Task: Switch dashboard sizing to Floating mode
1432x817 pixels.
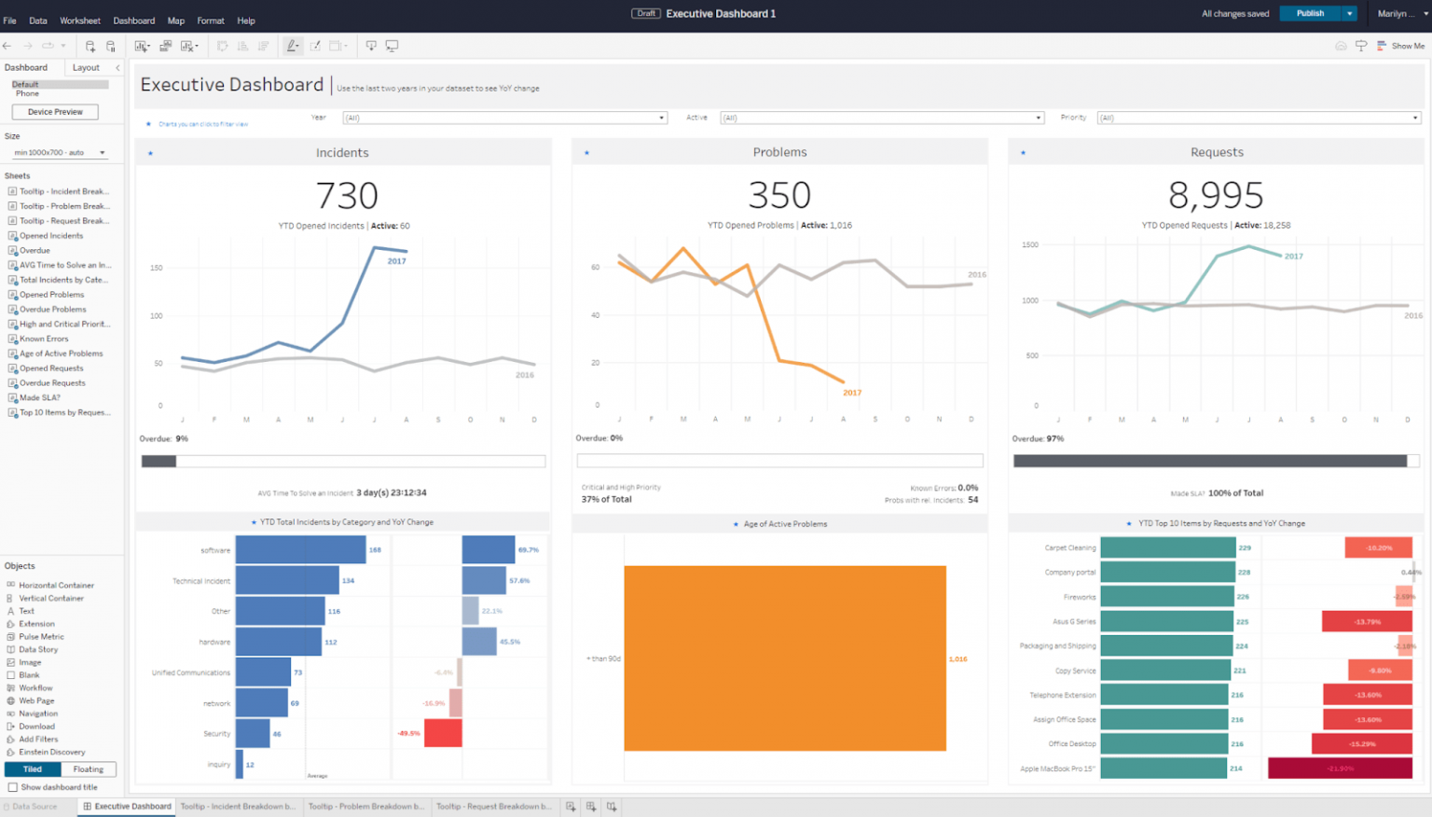Action: click(88, 769)
